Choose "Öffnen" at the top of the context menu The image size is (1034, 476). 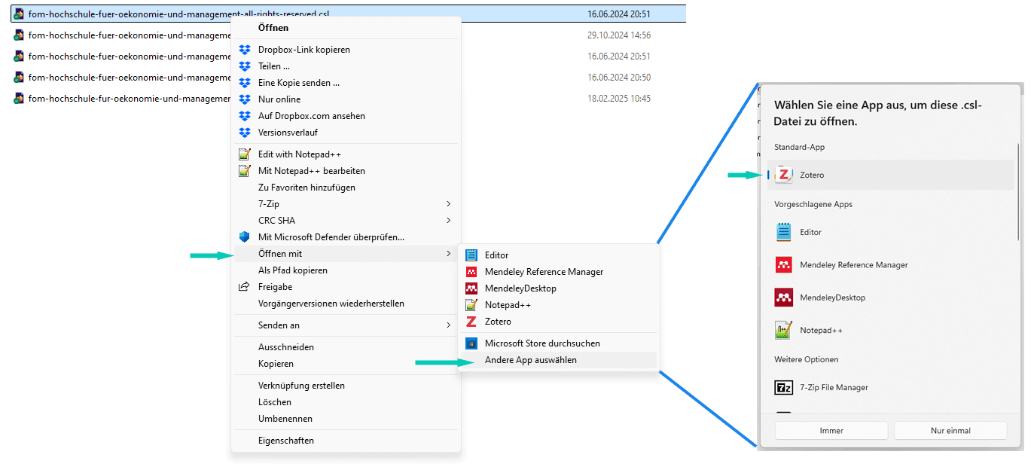[273, 28]
